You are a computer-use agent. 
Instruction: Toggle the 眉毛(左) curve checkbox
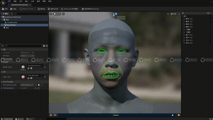210,19
